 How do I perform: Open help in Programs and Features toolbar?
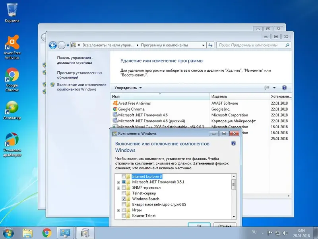pos(284,88)
